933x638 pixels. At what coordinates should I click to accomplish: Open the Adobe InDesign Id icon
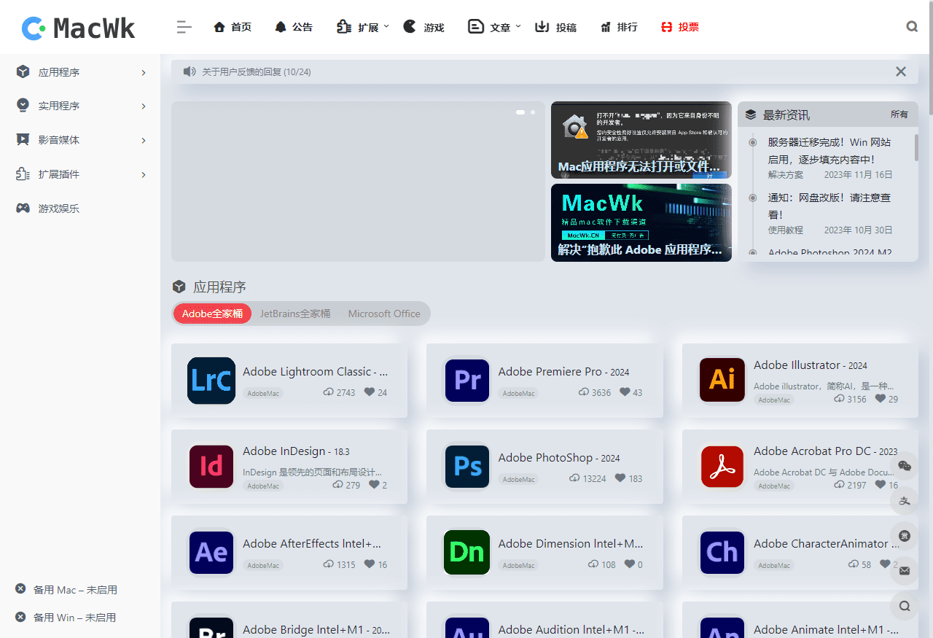pyautogui.click(x=211, y=467)
